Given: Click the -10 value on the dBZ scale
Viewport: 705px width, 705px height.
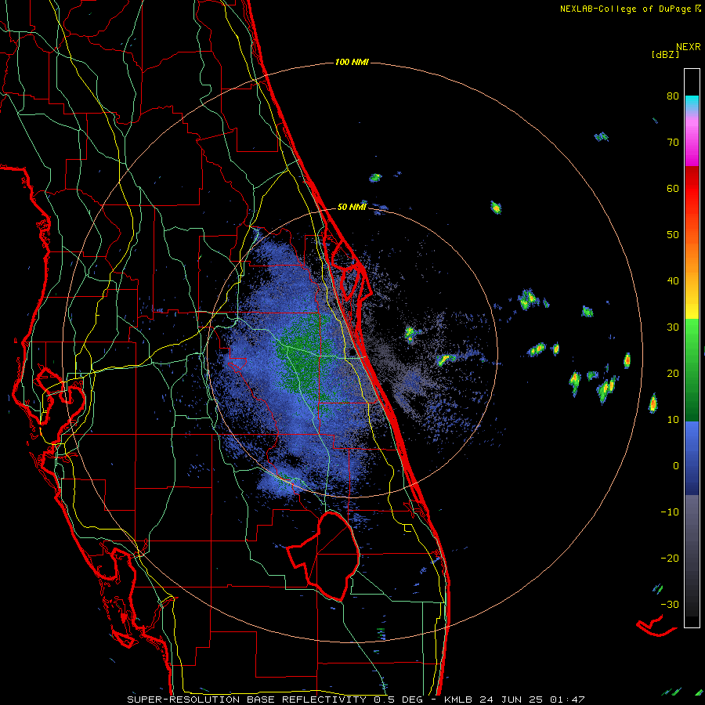Looking at the screenshot, I should tap(670, 512).
